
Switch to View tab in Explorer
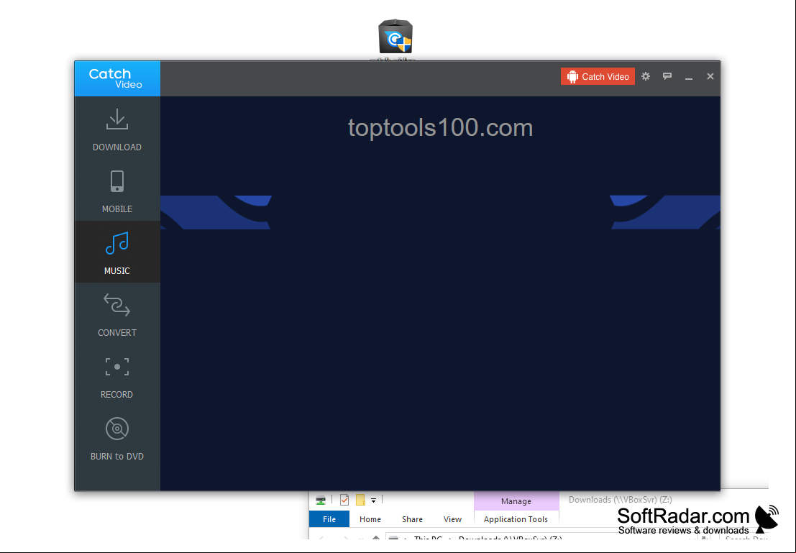point(452,519)
